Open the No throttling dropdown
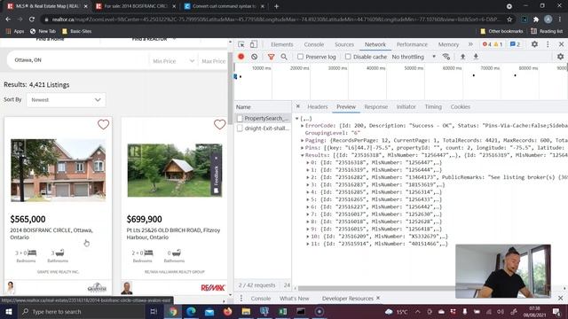 point(414,57)
